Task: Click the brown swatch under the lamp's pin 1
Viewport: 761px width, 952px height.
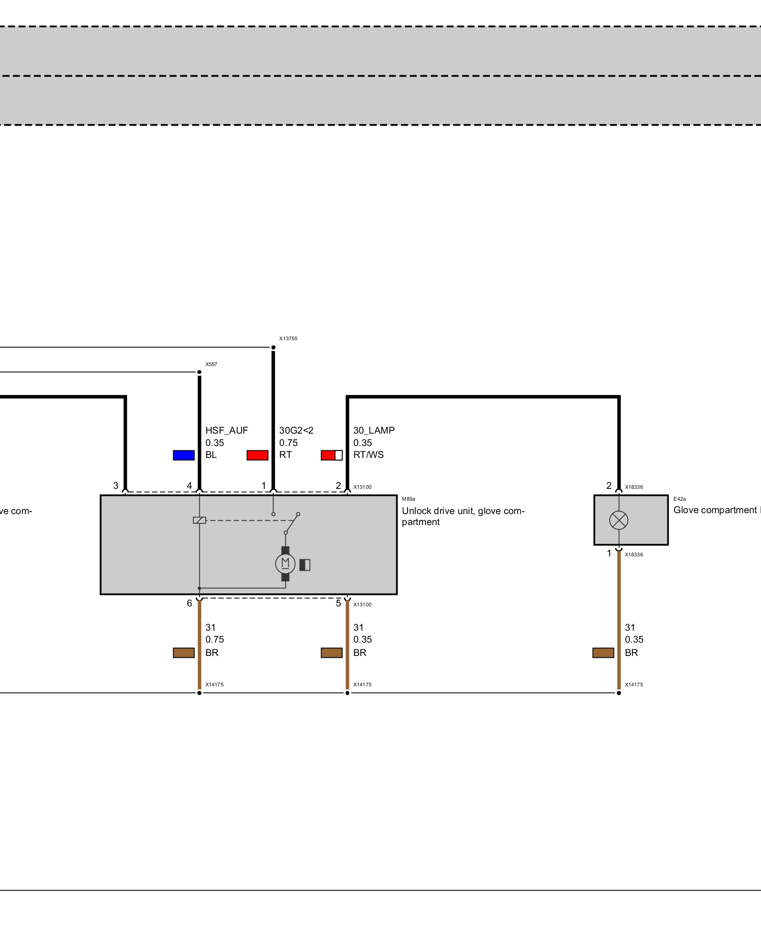Action: [603, 653]
